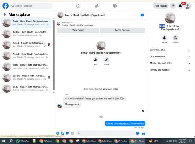Click the $800 listing title link
195x144 pixels.
78,25
